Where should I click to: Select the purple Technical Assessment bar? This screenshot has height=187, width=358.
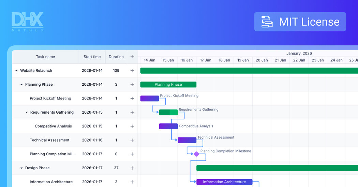tap(187, 140)
